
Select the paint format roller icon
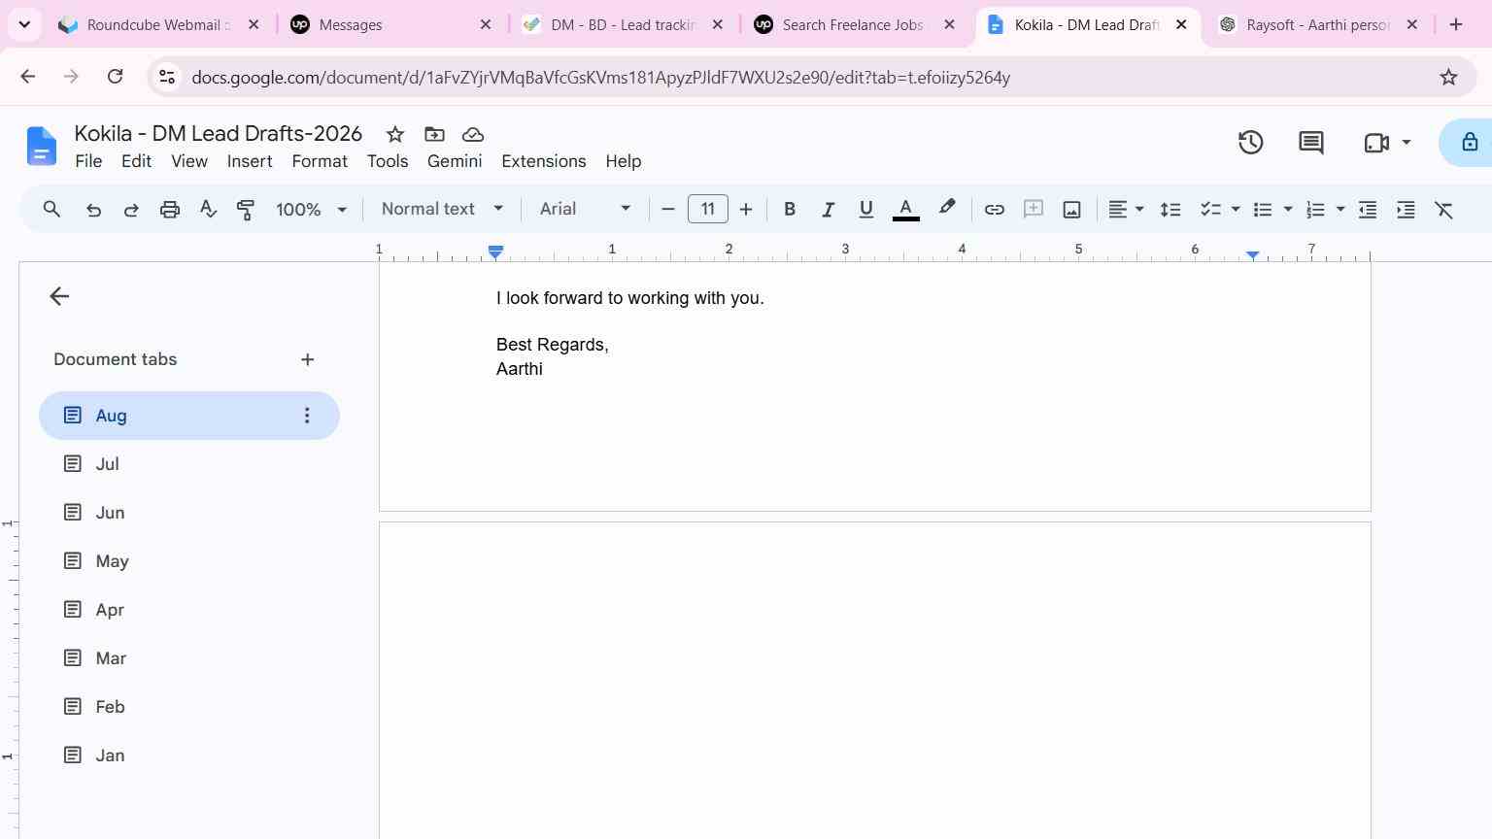(x=246, y=210)
